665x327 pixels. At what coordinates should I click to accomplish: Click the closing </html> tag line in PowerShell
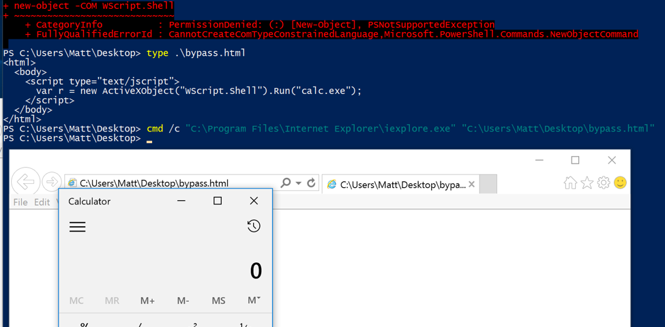click(22, 119)
